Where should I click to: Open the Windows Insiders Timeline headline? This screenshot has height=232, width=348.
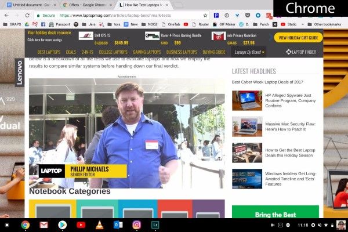(291, 179)
